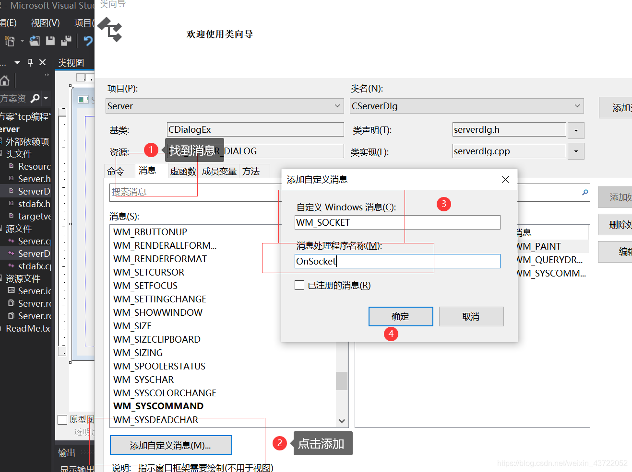Click 确定 in the 添加自定义消息 dialog
Viewport: 632px width, 472px height.
(x=401, y=316)
